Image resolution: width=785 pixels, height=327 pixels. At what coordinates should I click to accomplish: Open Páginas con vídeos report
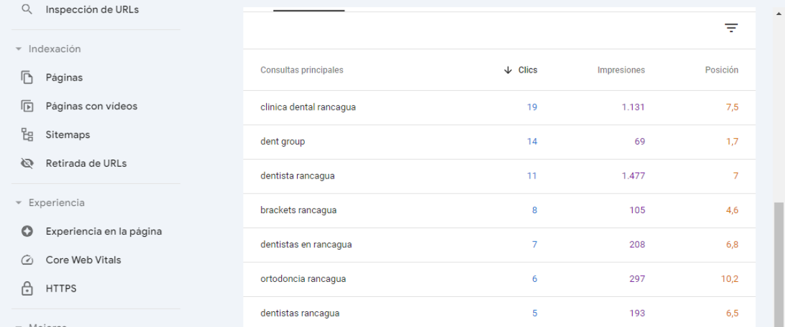pos(92,106)
